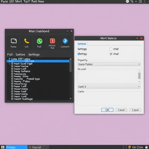Open the green phone call icon
The image size is (149, 149).
pos(40,41)
